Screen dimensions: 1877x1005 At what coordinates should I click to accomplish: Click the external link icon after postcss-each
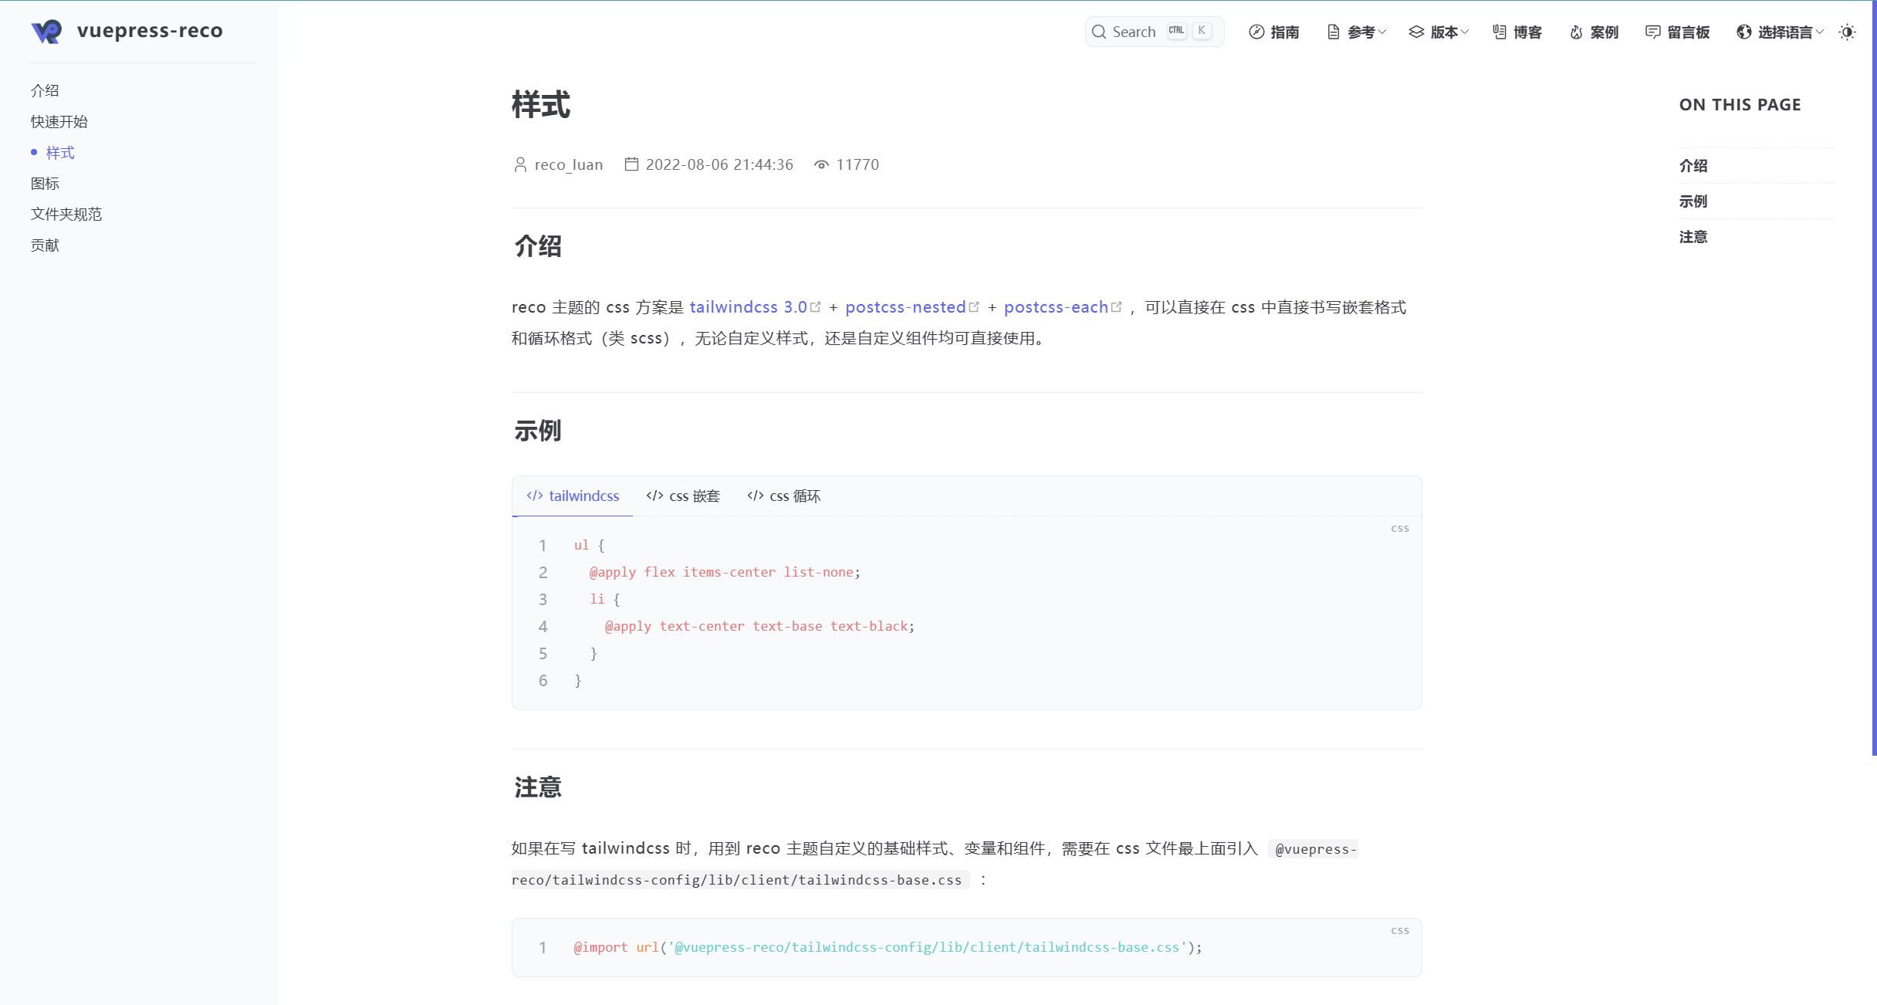click(x=1116, y=307)
